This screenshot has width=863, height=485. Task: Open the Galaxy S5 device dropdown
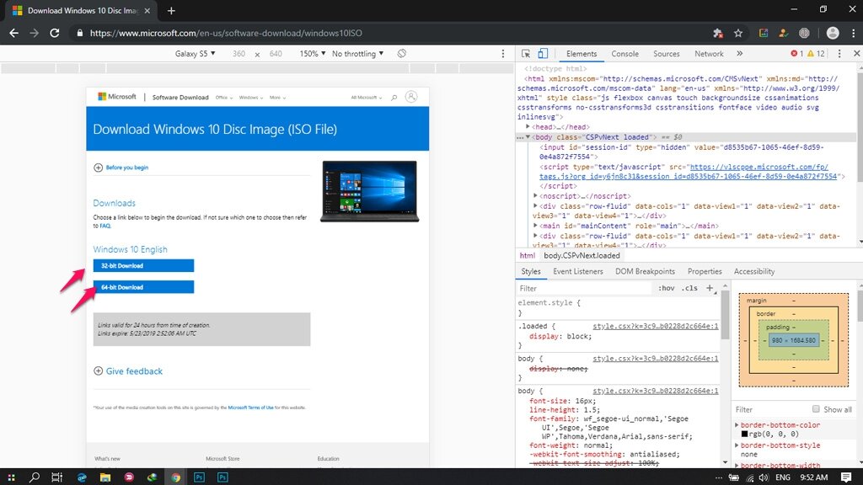click(x=195, y=53)
